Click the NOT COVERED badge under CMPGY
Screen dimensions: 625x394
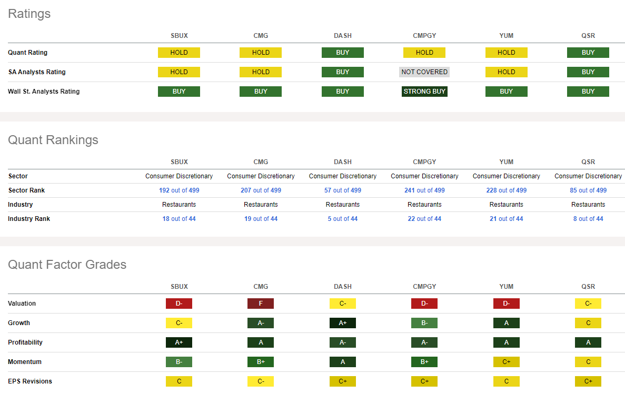pyautogui.click(x=424, y=72)
